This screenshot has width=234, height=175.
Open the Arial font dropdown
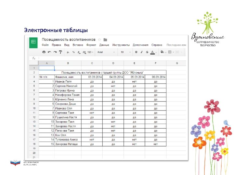[x=106, y=52]
